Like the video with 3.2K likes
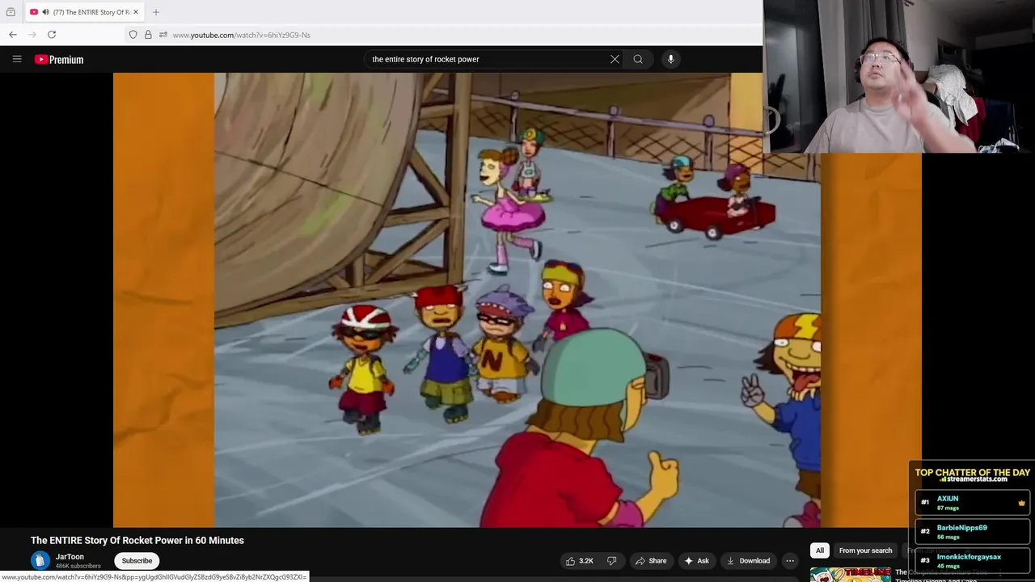1035x582 pixels. [579, 560]
